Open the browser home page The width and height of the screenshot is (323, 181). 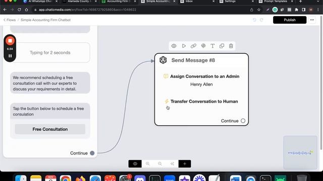tap(26, 10)
